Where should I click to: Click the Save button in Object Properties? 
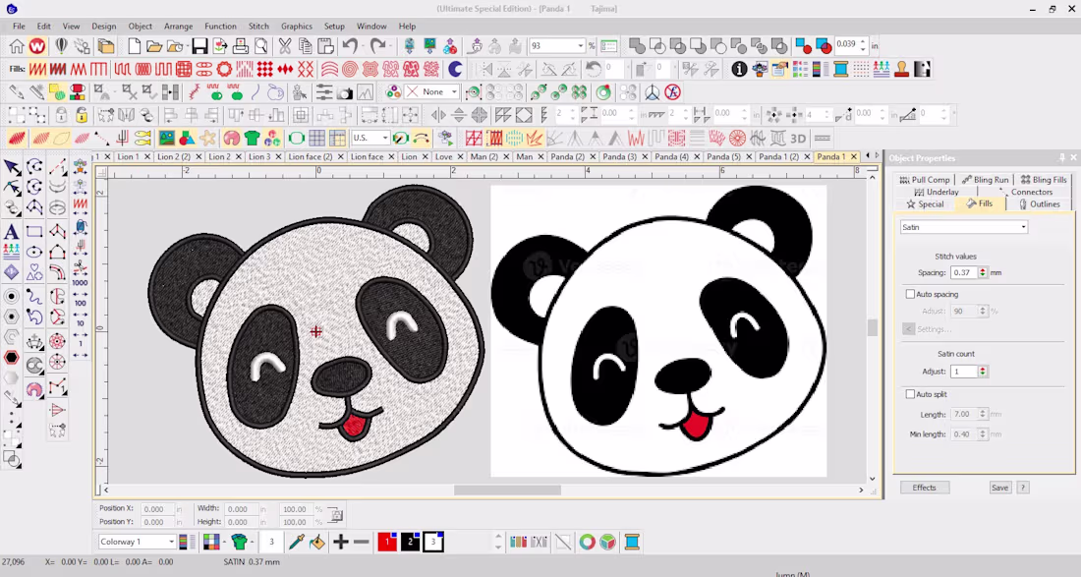999,488
